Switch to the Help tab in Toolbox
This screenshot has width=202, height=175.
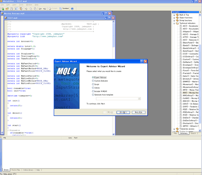click(x=38, y=170)
